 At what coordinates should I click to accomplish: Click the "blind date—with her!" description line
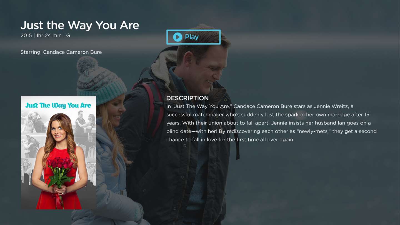click(271, 131)
